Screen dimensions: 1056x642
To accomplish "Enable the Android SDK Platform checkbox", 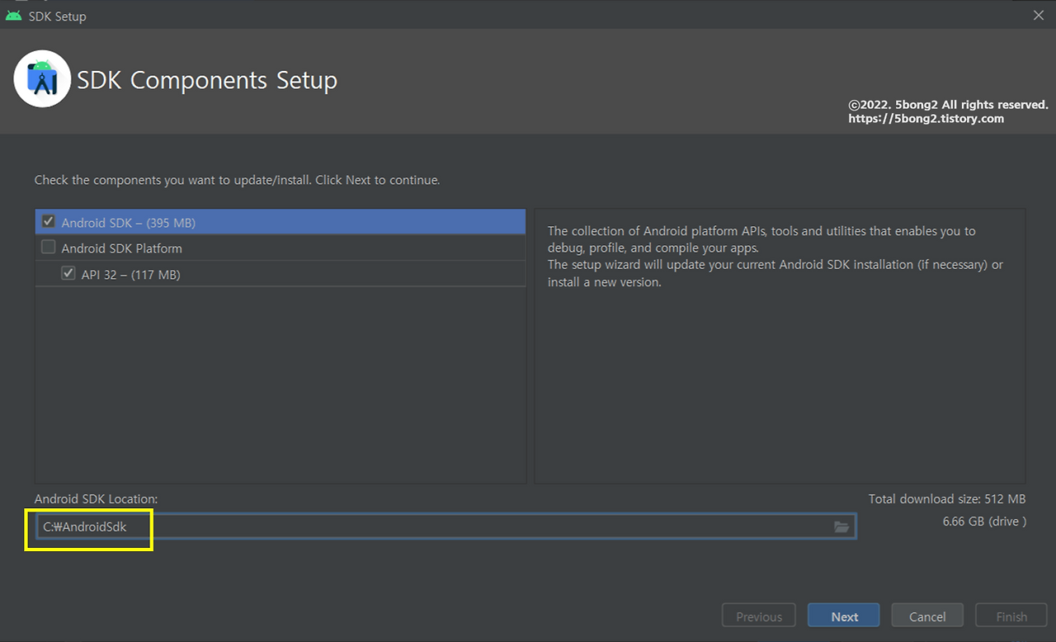I will pos(48,247).
